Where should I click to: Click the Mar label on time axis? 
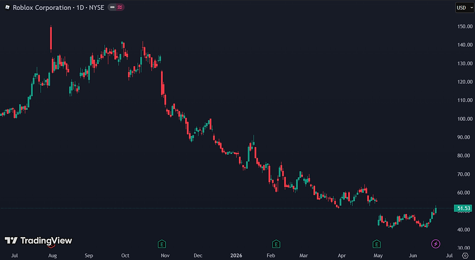click(303, 256)
